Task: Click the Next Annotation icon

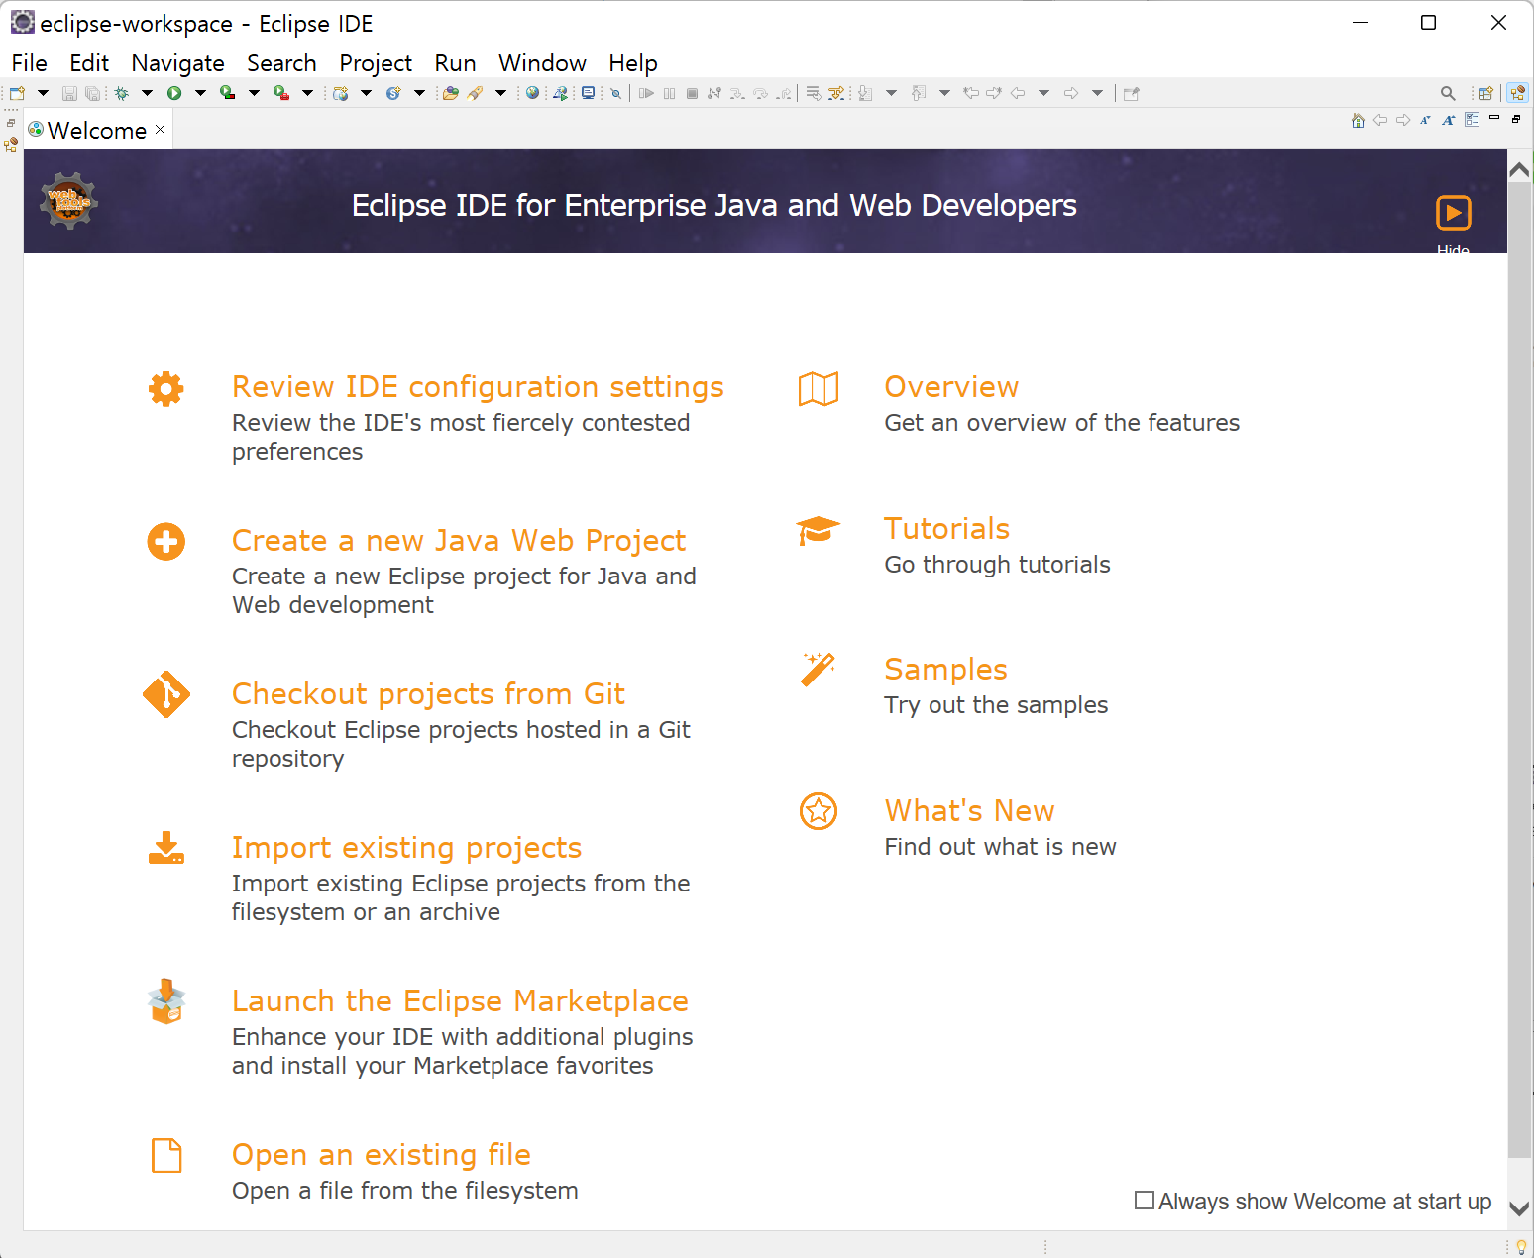Action: [865, 93]
